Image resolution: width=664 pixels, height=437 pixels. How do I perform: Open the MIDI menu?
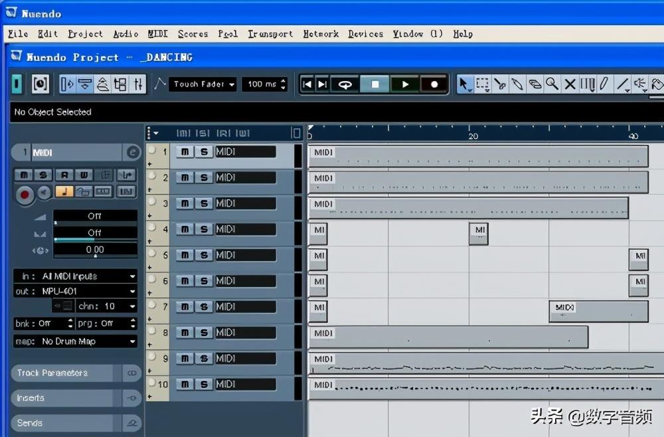pos(157,34)
